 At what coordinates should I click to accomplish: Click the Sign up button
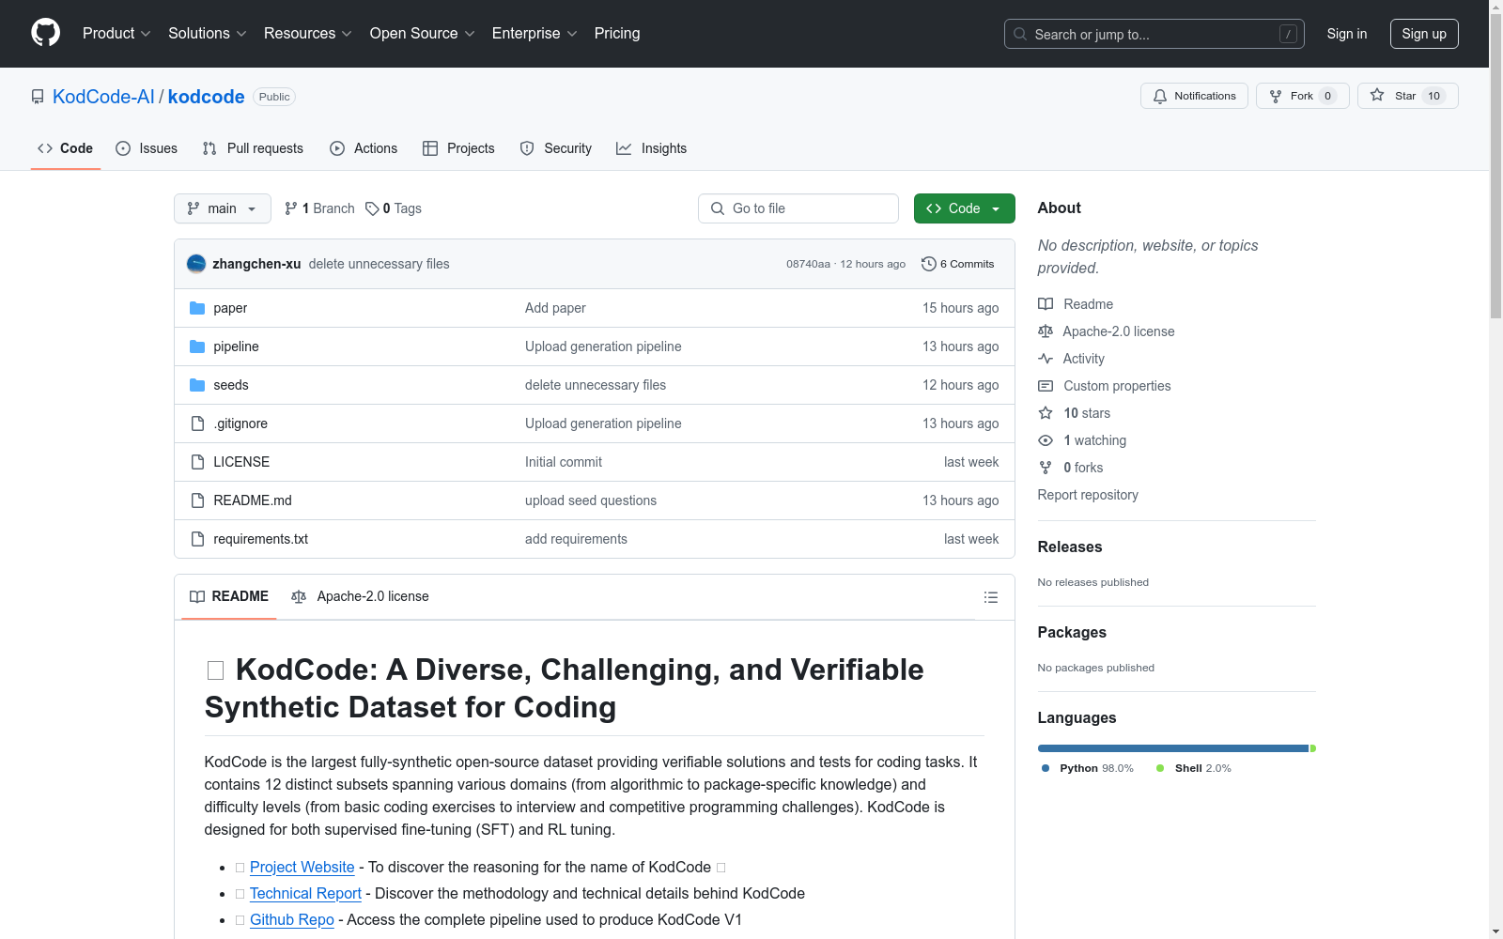coord(1424,34)
